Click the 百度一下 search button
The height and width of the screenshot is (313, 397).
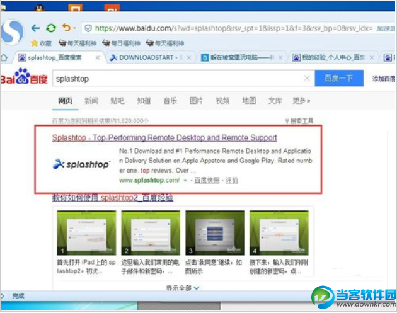pyautogui.click(x=339, y=79)
